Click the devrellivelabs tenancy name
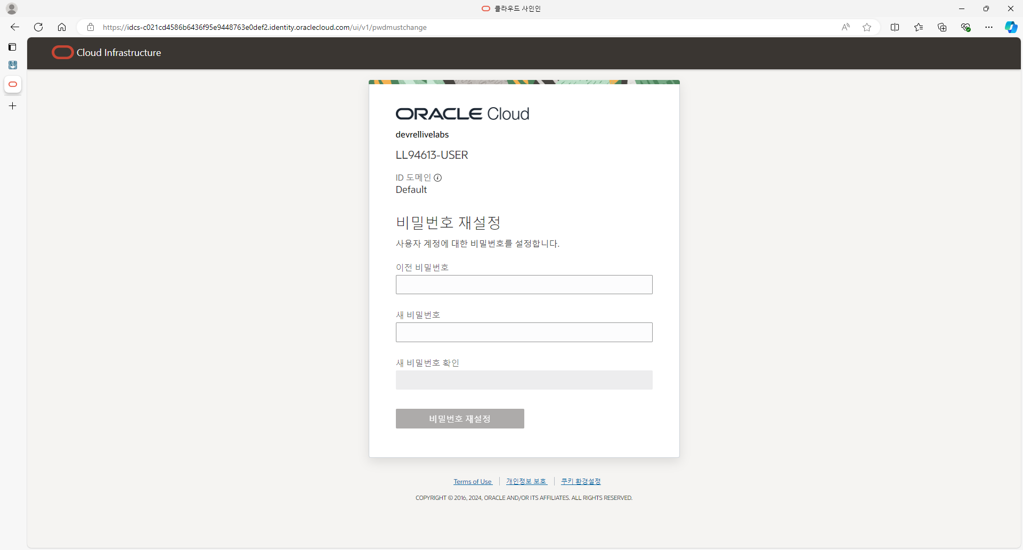1023x550 pixels. click(x=422, y=134)
